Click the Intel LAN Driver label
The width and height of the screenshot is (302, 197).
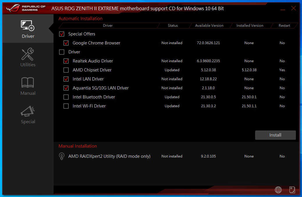[x=88, y=79]
